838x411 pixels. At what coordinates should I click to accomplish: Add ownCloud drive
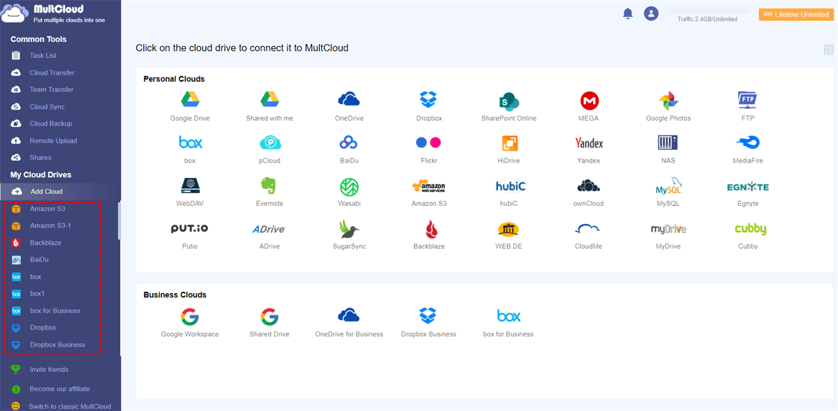coord(589,192)
